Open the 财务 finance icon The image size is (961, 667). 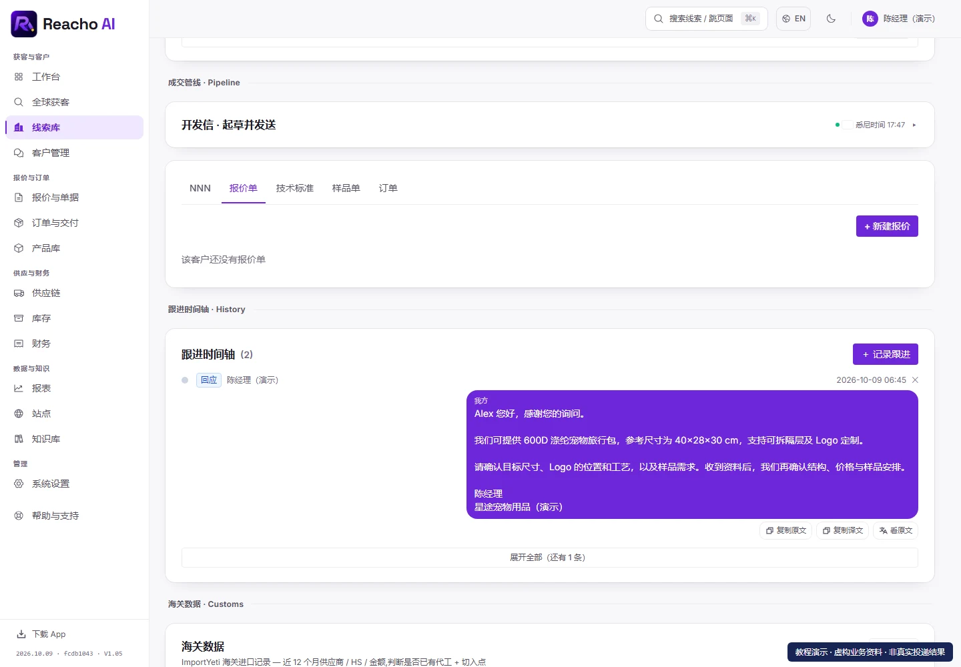tap(19, 344)
